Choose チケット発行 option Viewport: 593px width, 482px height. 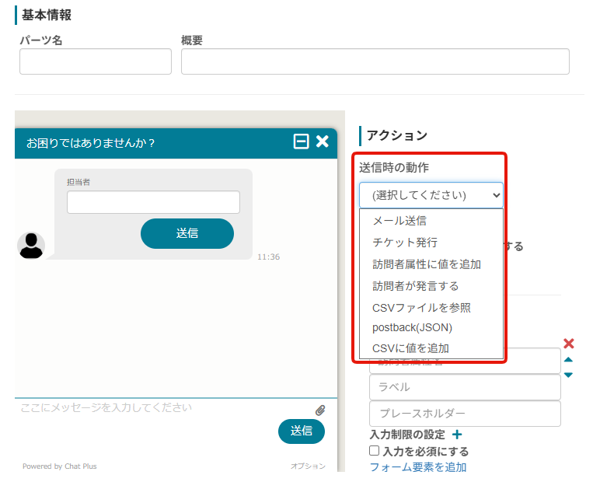pyautogui.click(x=405, y=243)
